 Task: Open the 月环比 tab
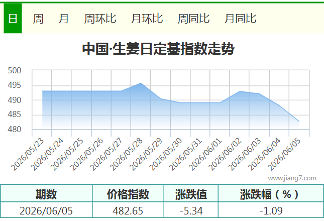click(147, 19)
